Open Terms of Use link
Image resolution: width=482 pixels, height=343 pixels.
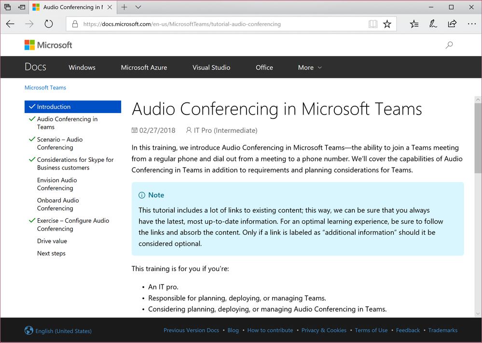371,330
